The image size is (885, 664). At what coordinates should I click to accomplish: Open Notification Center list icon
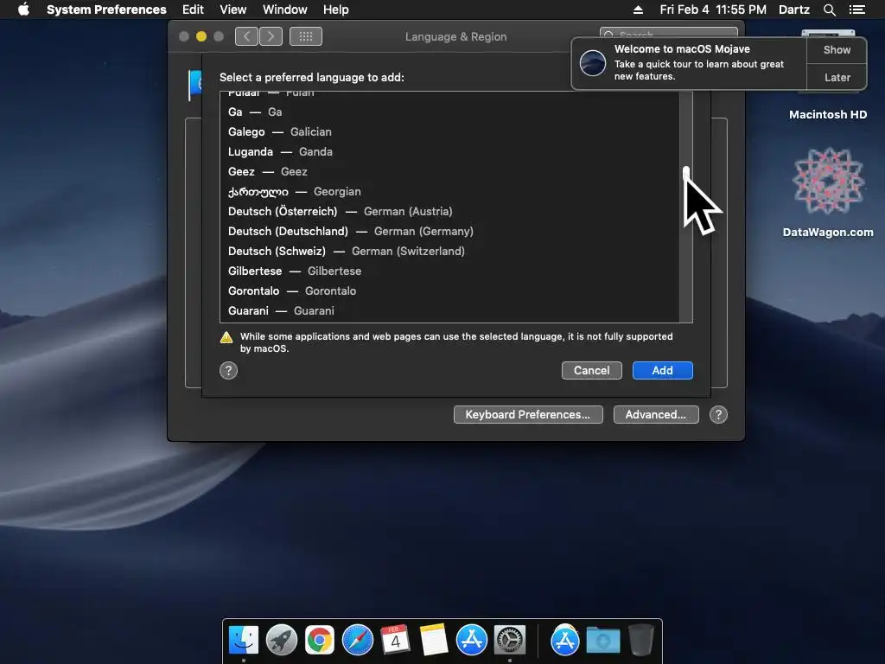click(856, 10)
